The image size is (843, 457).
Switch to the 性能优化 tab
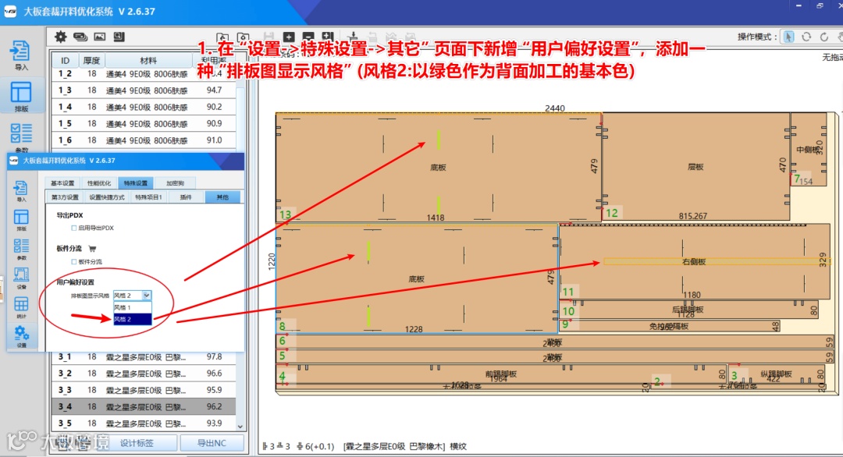pos(99,183)
